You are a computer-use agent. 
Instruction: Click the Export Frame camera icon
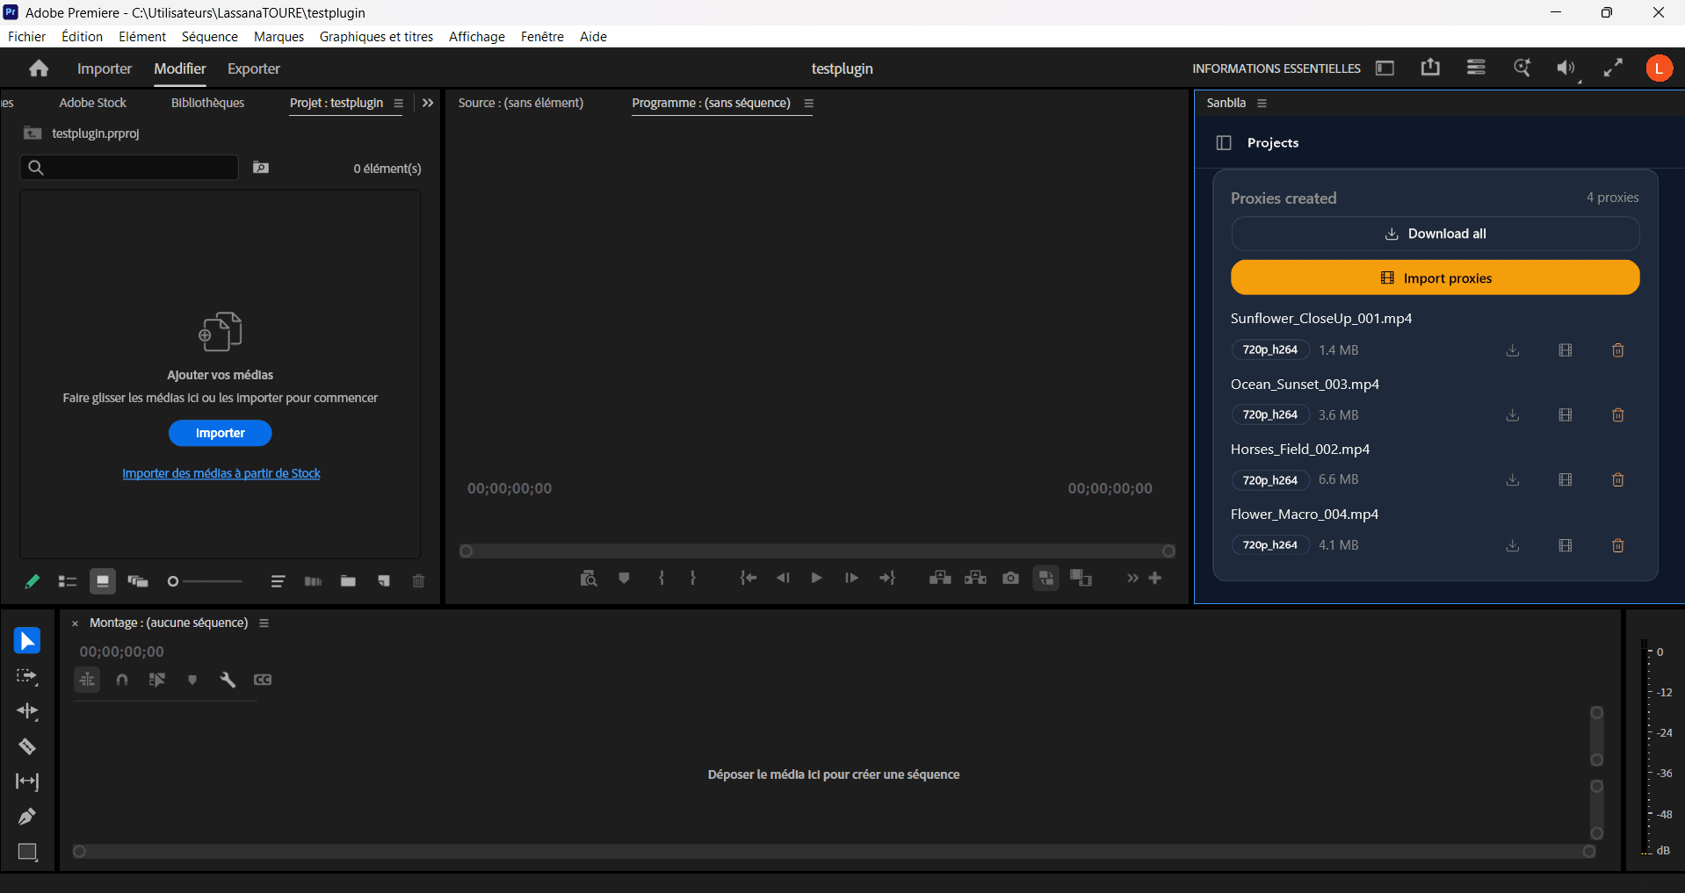click(1011, 578)
